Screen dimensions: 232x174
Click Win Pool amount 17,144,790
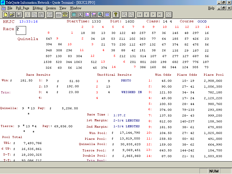tap(130, 133)
